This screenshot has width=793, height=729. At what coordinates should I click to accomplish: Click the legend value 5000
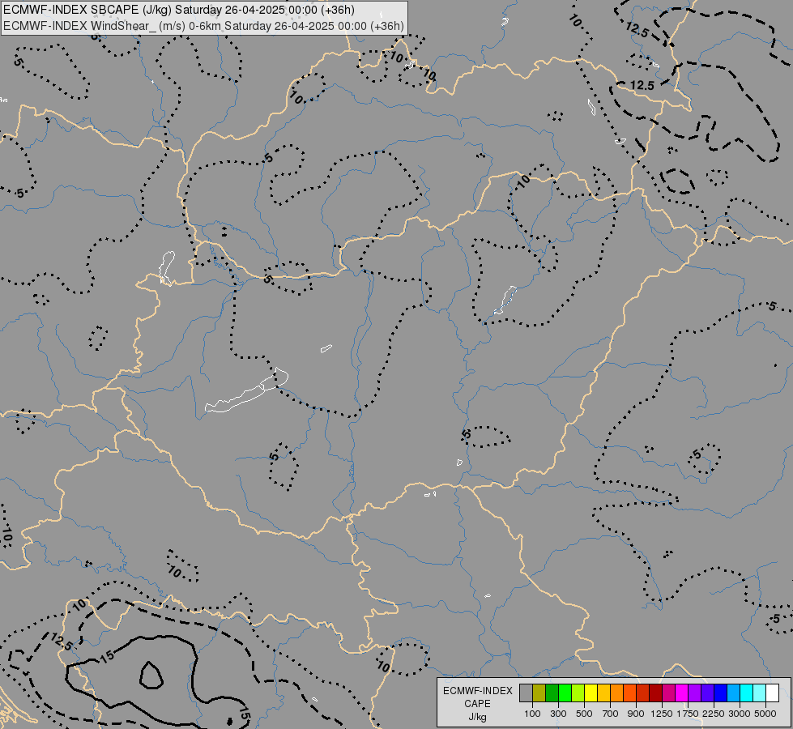pos(765,714)
